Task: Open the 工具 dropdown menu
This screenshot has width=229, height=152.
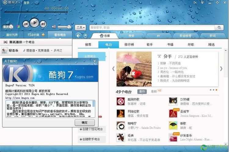Action: click(x=81, y=27)
